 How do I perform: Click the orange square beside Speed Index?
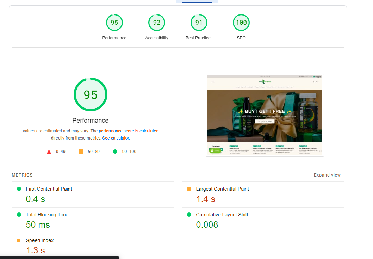(x=19, y=240)
